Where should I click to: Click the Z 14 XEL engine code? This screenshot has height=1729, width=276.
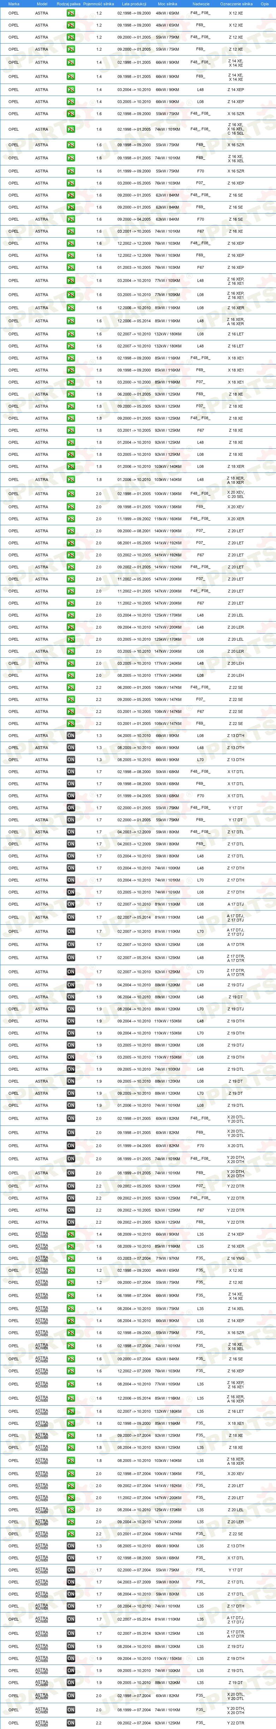(236, 1309)
